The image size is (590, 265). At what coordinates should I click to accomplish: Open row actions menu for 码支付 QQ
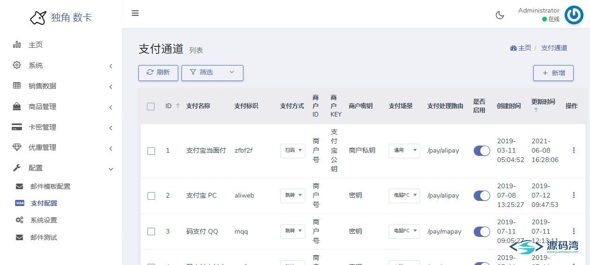pos(574,231)
